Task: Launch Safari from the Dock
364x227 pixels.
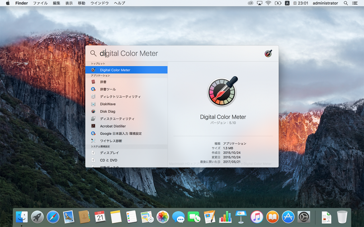Action: pyautogui.click(x=53, y=217)
